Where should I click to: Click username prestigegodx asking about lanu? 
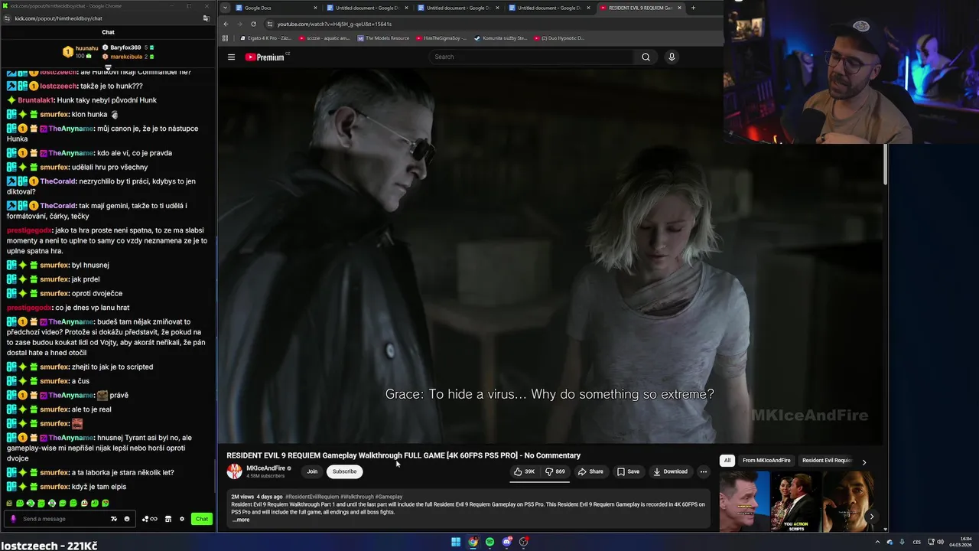[28, 308]
